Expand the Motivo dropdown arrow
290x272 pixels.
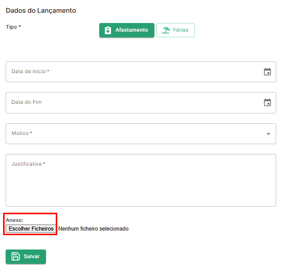pyautogui.click(x=269, y=133)
